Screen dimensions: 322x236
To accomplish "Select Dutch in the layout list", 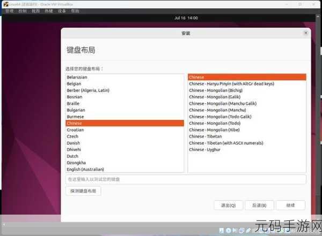I will click(x=125, y=156).
